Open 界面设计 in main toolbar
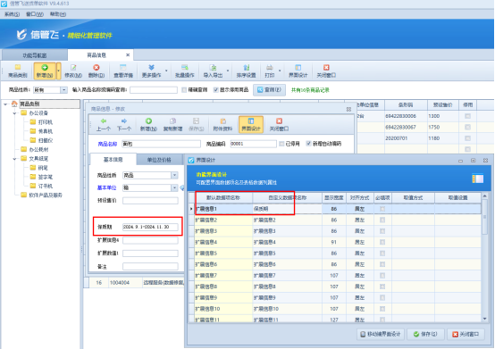 (x=298, y=71)
